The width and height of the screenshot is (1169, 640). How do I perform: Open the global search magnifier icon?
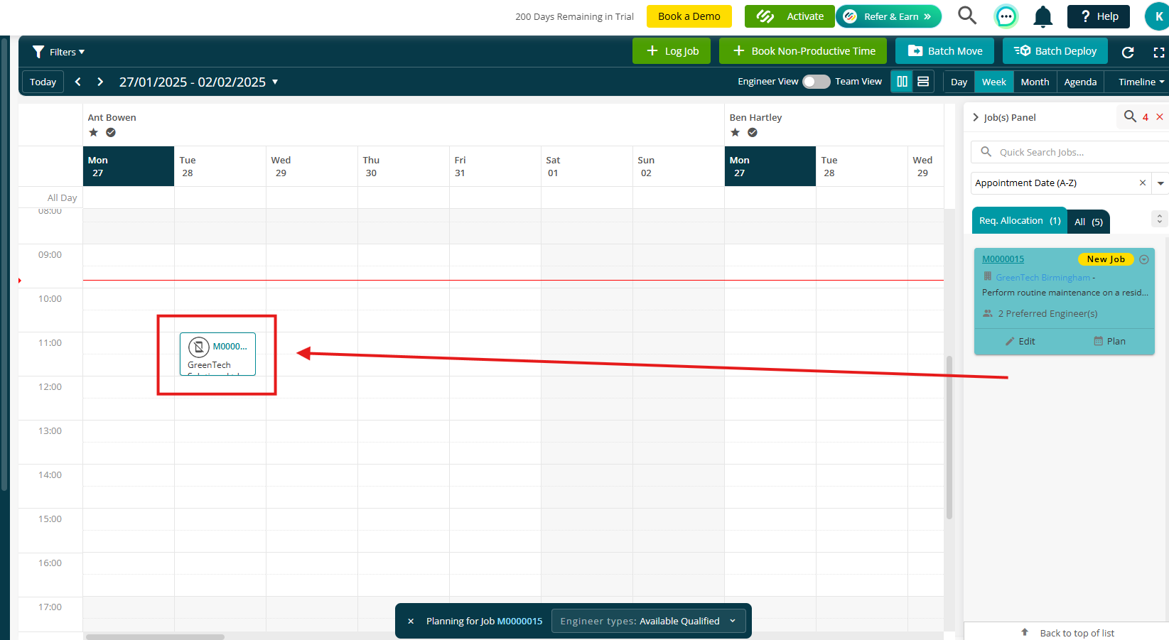[x=967, y=16]
